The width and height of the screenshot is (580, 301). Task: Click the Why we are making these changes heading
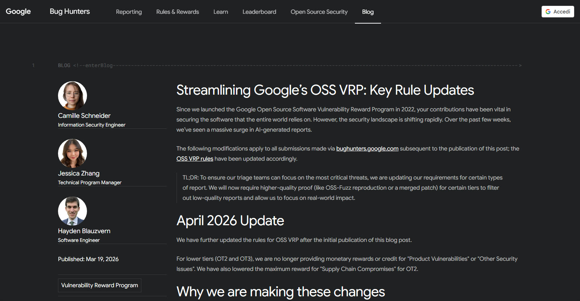click(x=281, y=292)
